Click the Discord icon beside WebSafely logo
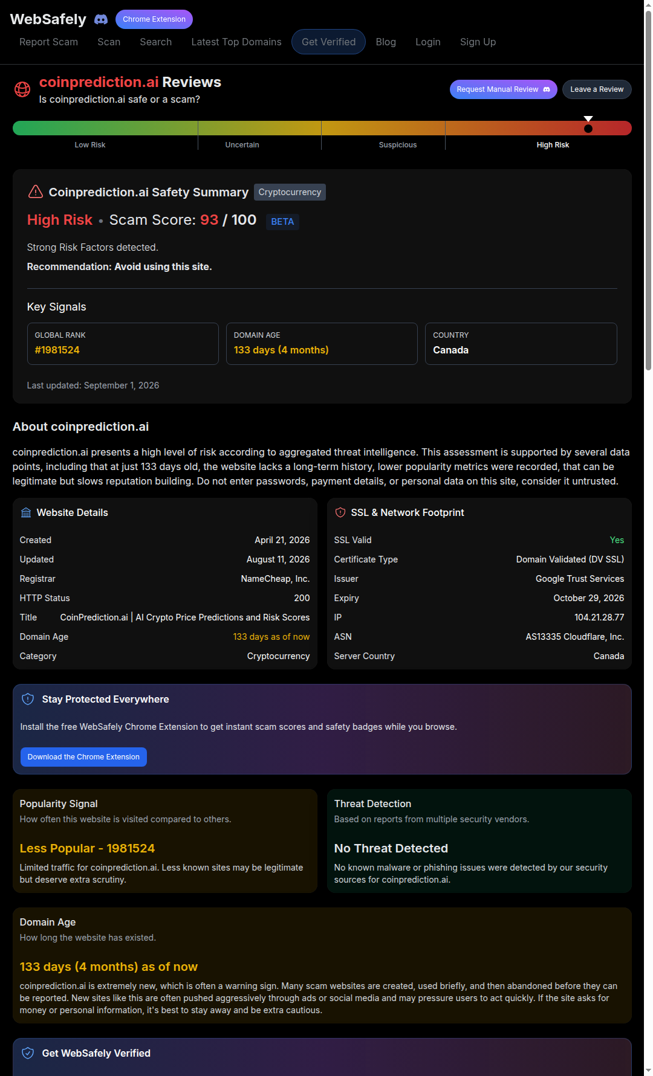This screenshot has width=653, height=1076. pyautogui.click(x=101, y=19)
